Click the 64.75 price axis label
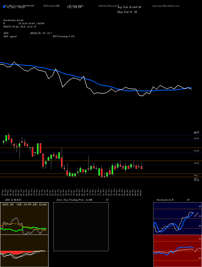 [196, 139]
